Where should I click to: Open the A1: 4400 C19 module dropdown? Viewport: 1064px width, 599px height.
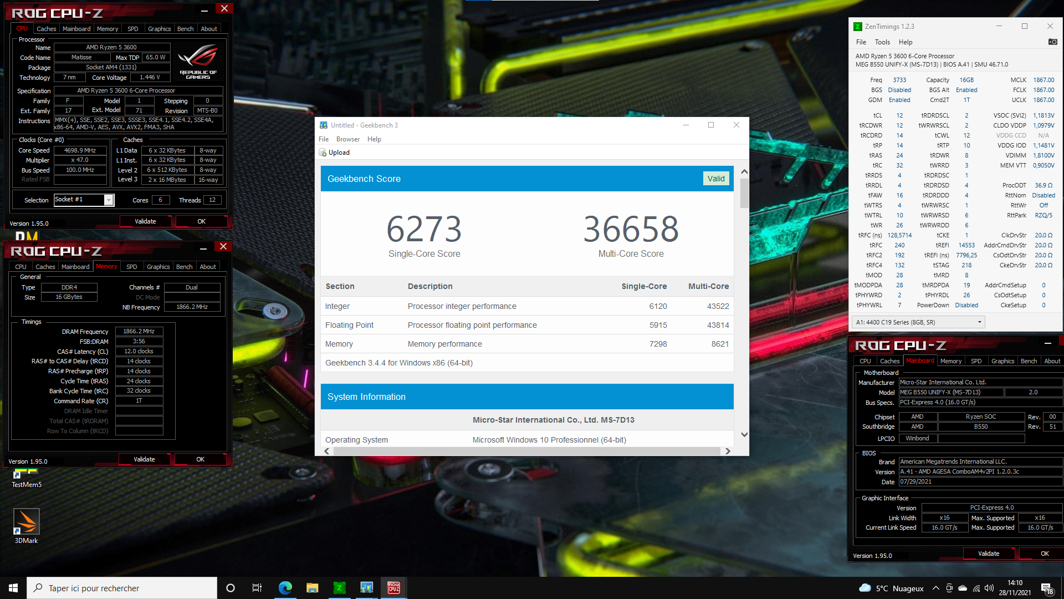tap(919, 322)
